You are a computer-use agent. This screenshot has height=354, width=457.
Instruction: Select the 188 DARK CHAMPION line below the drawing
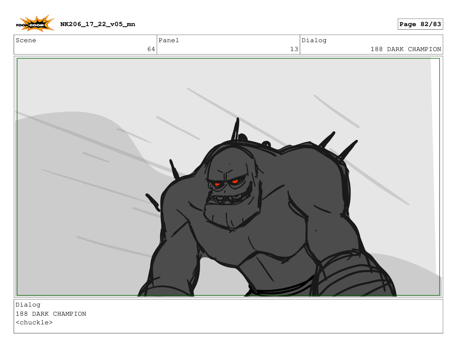click(x=51, y=314)
